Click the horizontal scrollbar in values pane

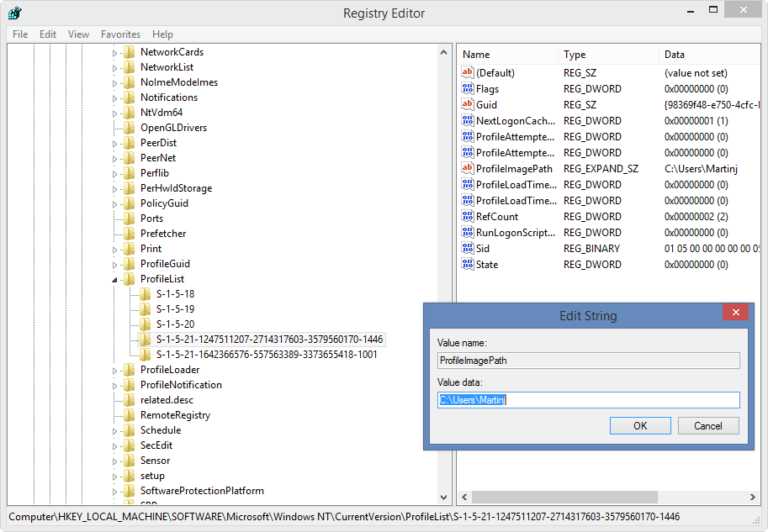(564, 497)
